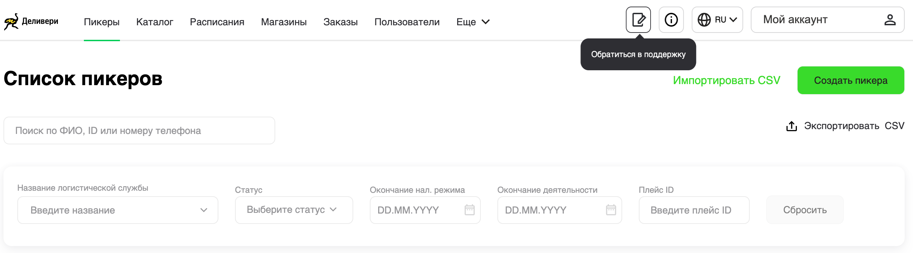Open the Расписания tab

(217, 22)
